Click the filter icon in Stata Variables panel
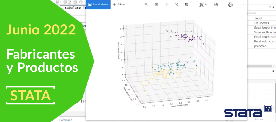Image resolution: width=276 pixels, height=122 pixels. click(270, 7)
